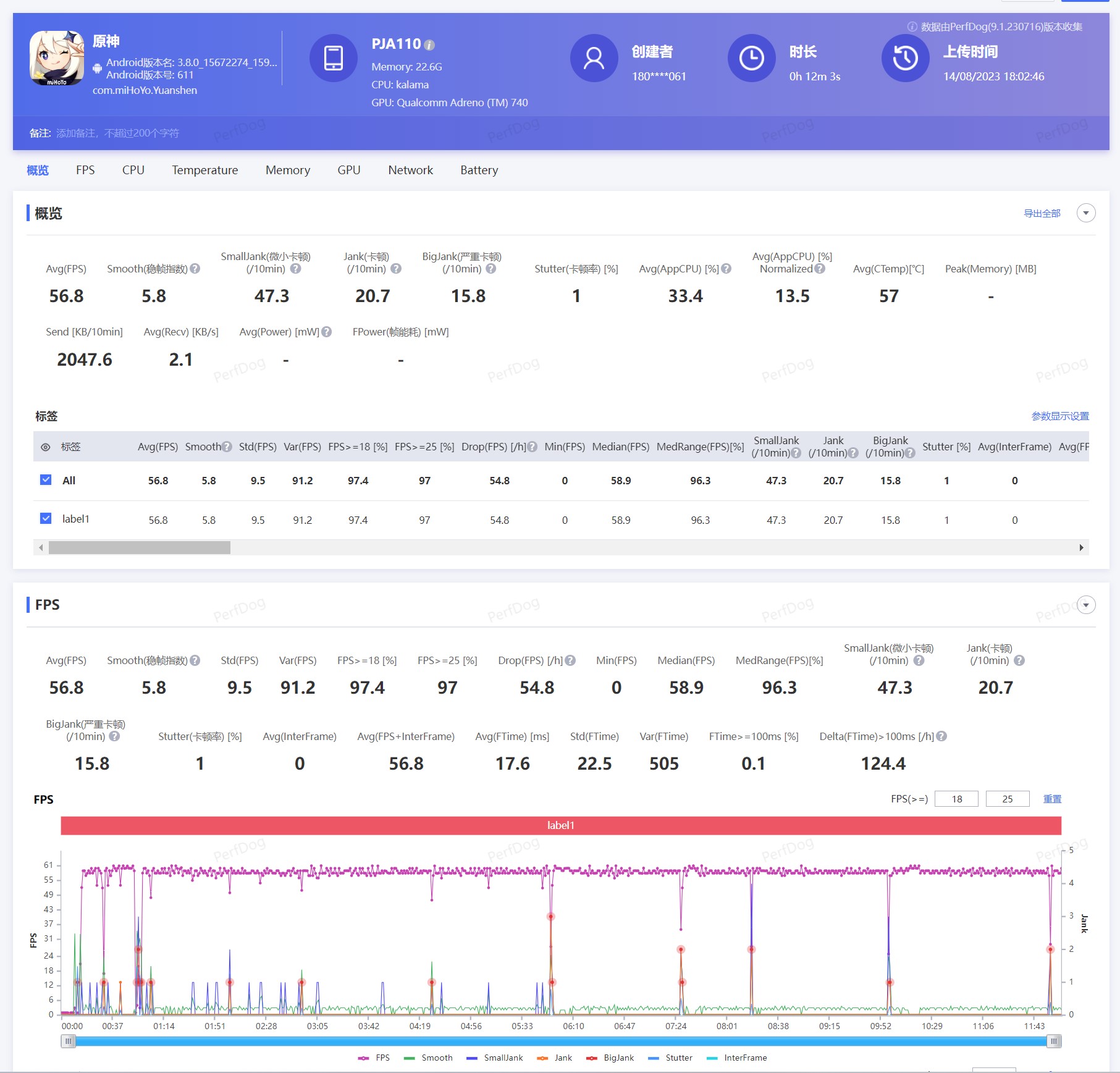Click the remark note input field
Viewport: 1120px width, 1073px height.
tap(117, 133)
